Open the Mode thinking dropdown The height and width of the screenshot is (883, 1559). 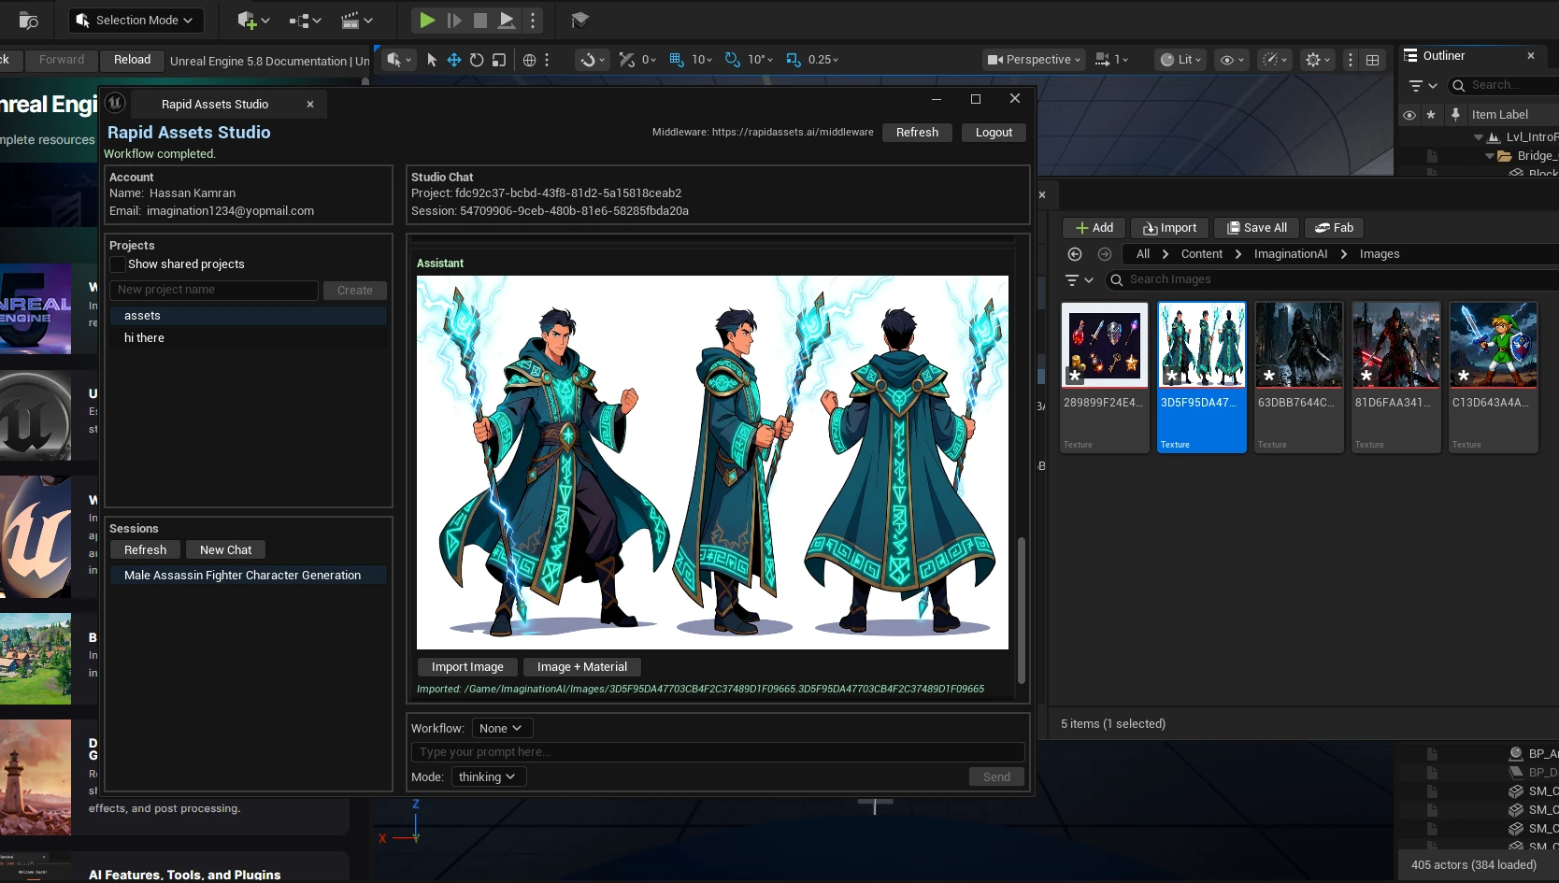[488, 777]
